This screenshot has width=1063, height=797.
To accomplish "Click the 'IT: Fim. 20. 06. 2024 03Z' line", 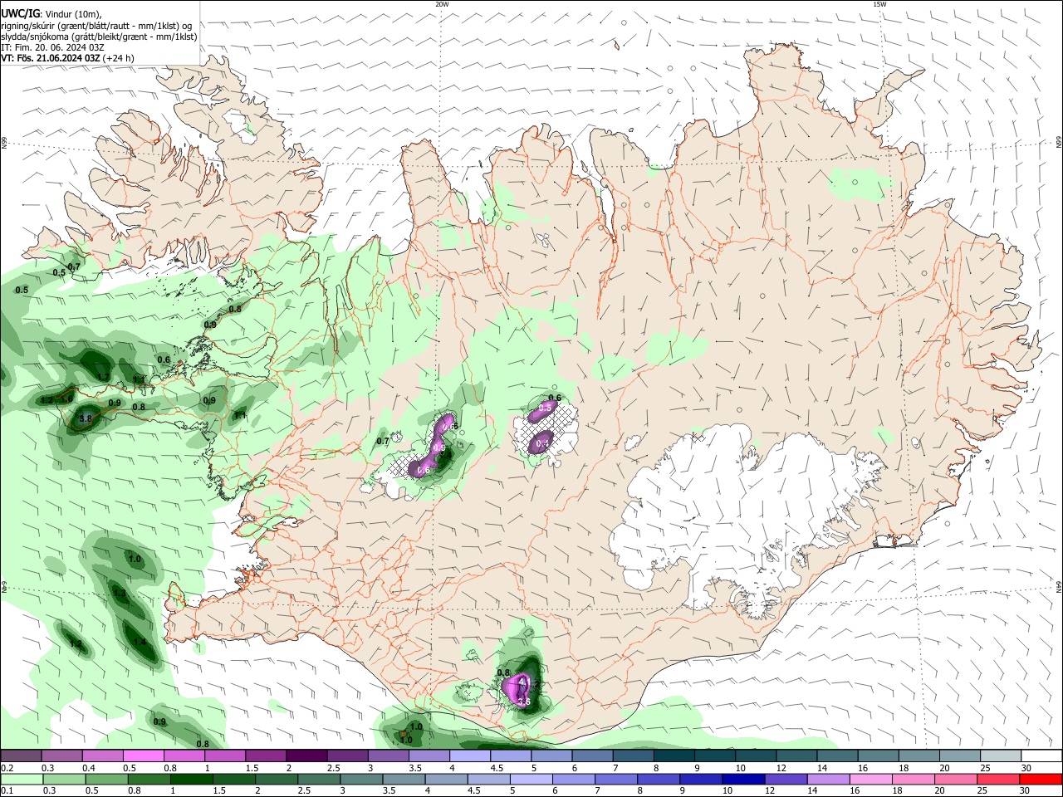I will coord(53,47).
